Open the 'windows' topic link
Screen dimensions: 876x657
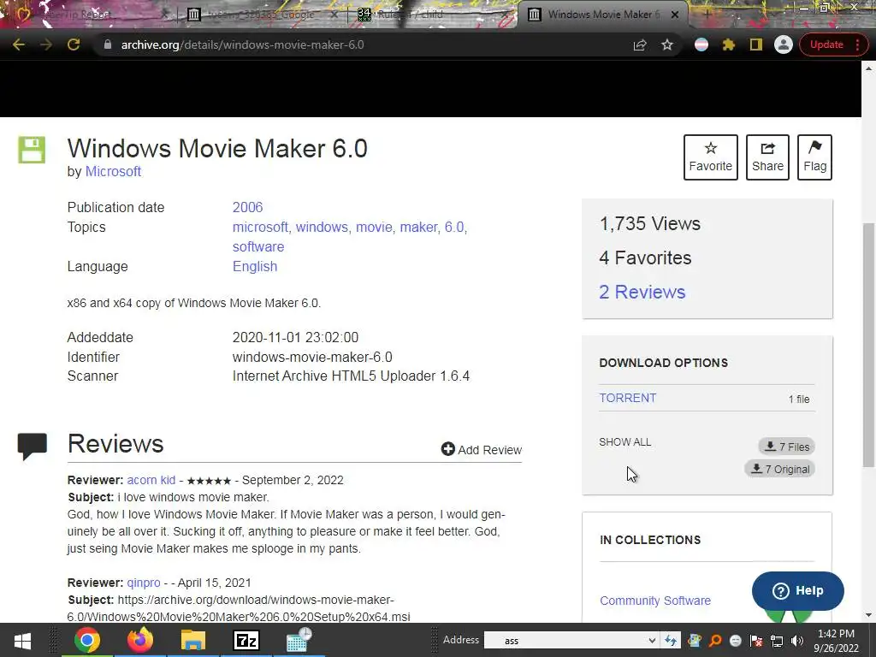(322, 228)
